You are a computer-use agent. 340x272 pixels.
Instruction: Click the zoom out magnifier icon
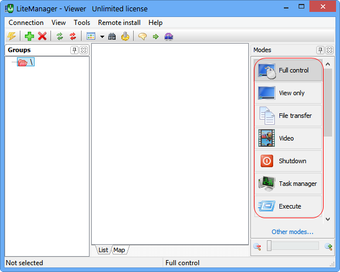pos(257,246)
